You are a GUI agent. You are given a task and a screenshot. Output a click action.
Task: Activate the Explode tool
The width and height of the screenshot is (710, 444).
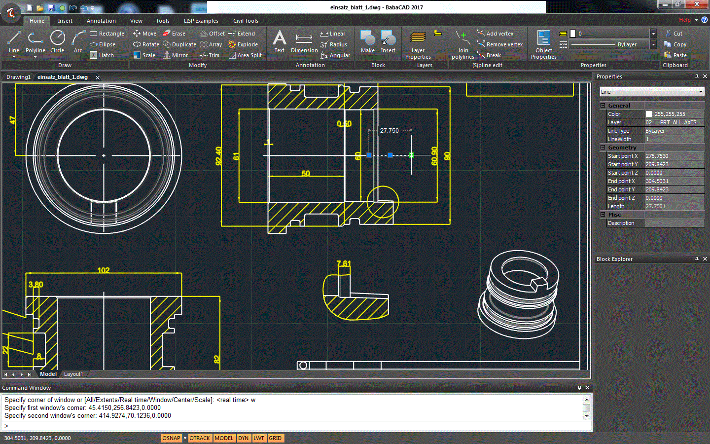click(243, 44)
